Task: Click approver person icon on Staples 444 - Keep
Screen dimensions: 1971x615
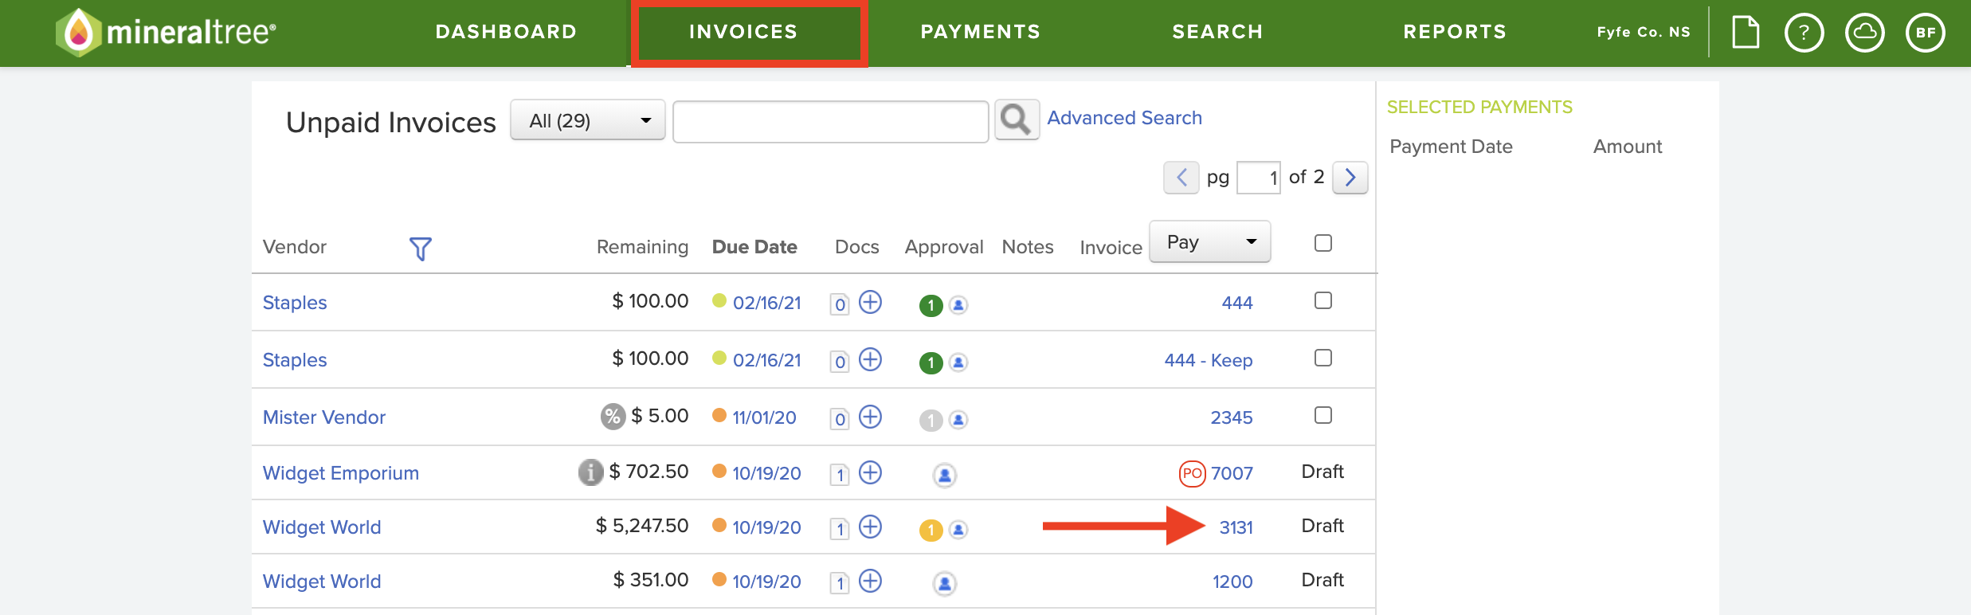Action: click(959, 362)
